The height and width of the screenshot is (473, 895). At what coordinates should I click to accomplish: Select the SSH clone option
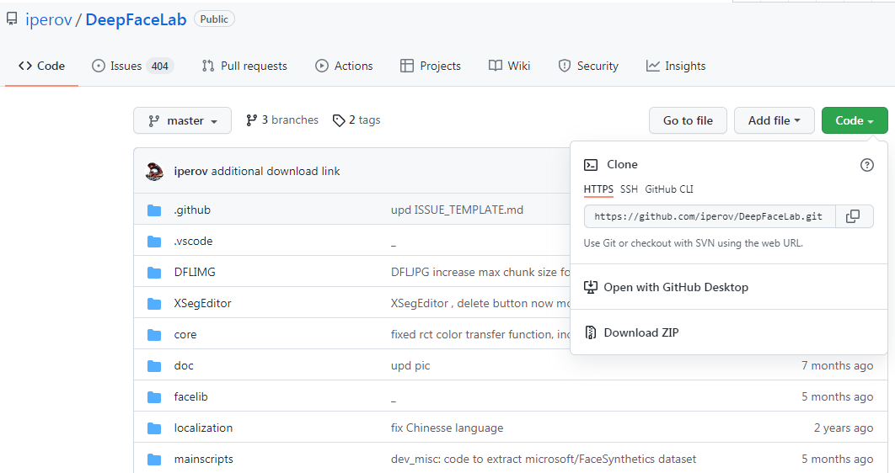click(x=629, y=189)
